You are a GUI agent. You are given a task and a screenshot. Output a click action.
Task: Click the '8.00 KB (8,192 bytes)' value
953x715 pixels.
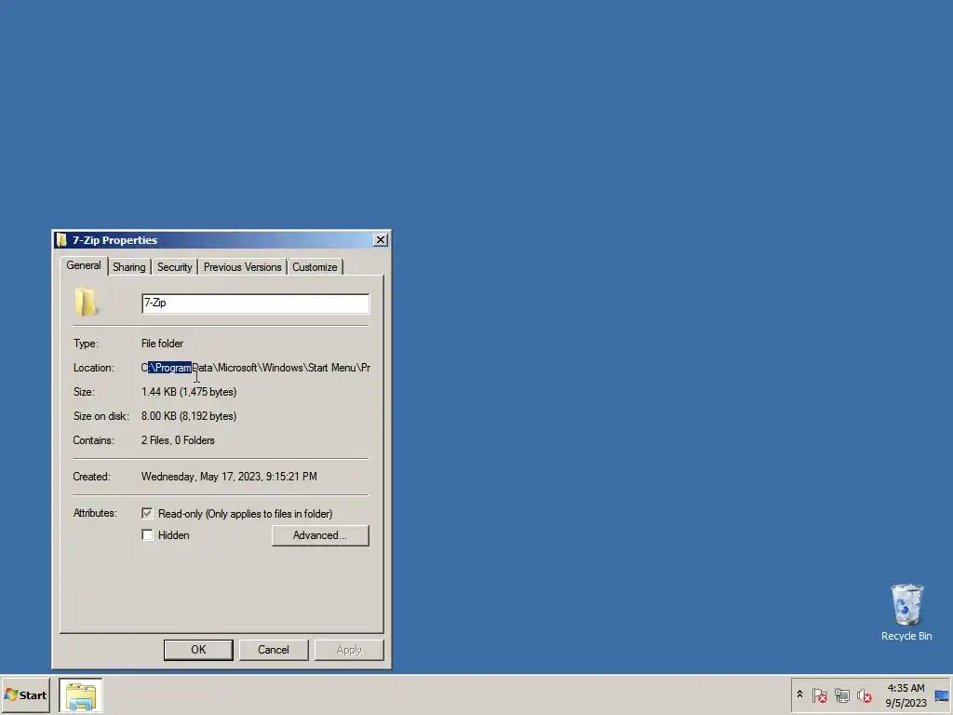(x=189, y=416)
